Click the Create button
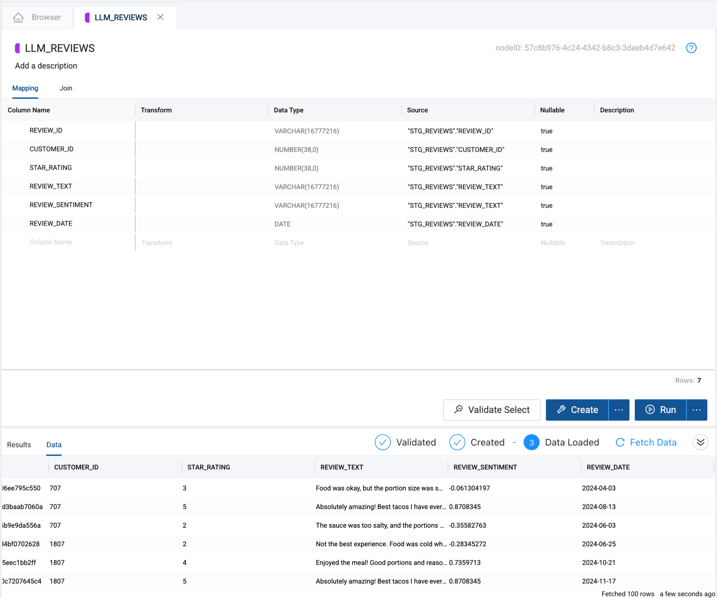The image size is (717, 598). (577, 410)
